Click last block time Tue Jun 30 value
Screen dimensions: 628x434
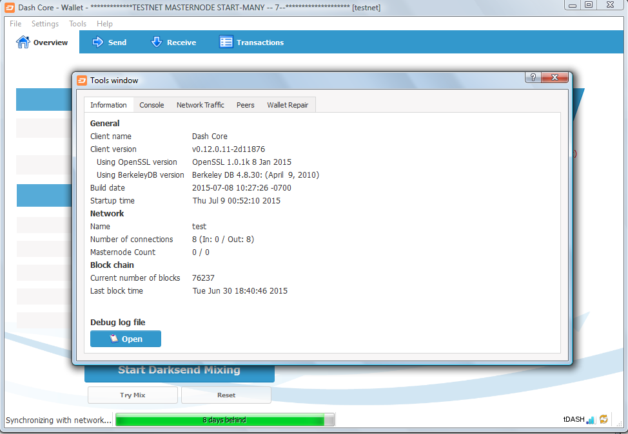coord(240,291)
